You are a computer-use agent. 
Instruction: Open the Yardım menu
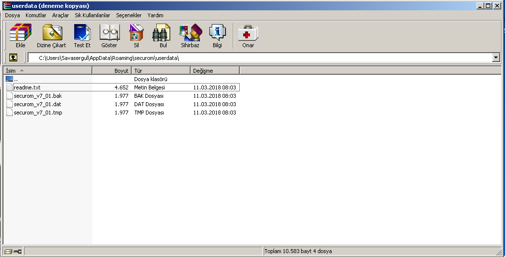tap(155, 15)
